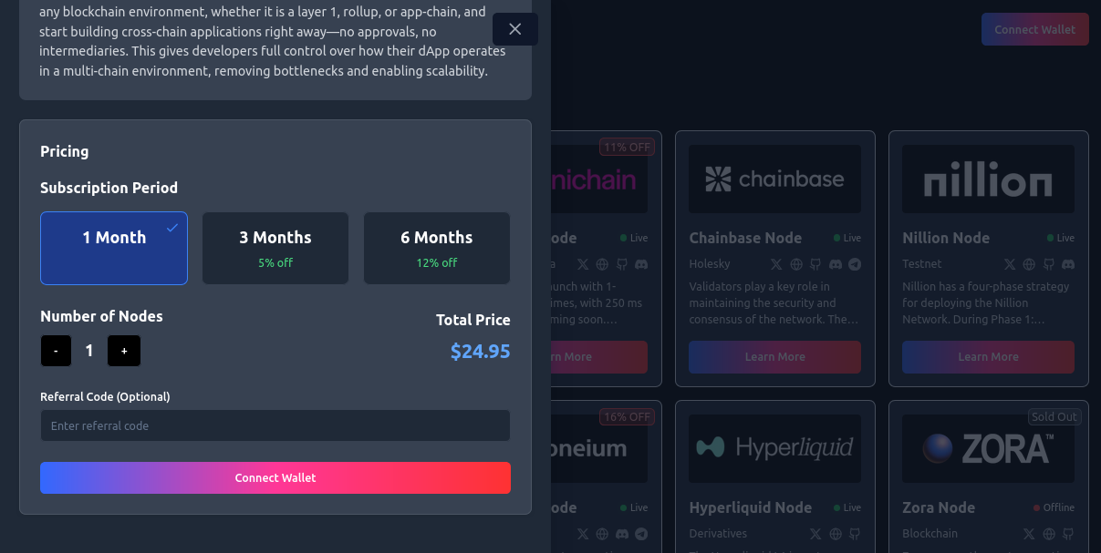1101x553 pixels.
Task: Open Zora Node's X (Twitter) icon
Action: (1029, 534)
